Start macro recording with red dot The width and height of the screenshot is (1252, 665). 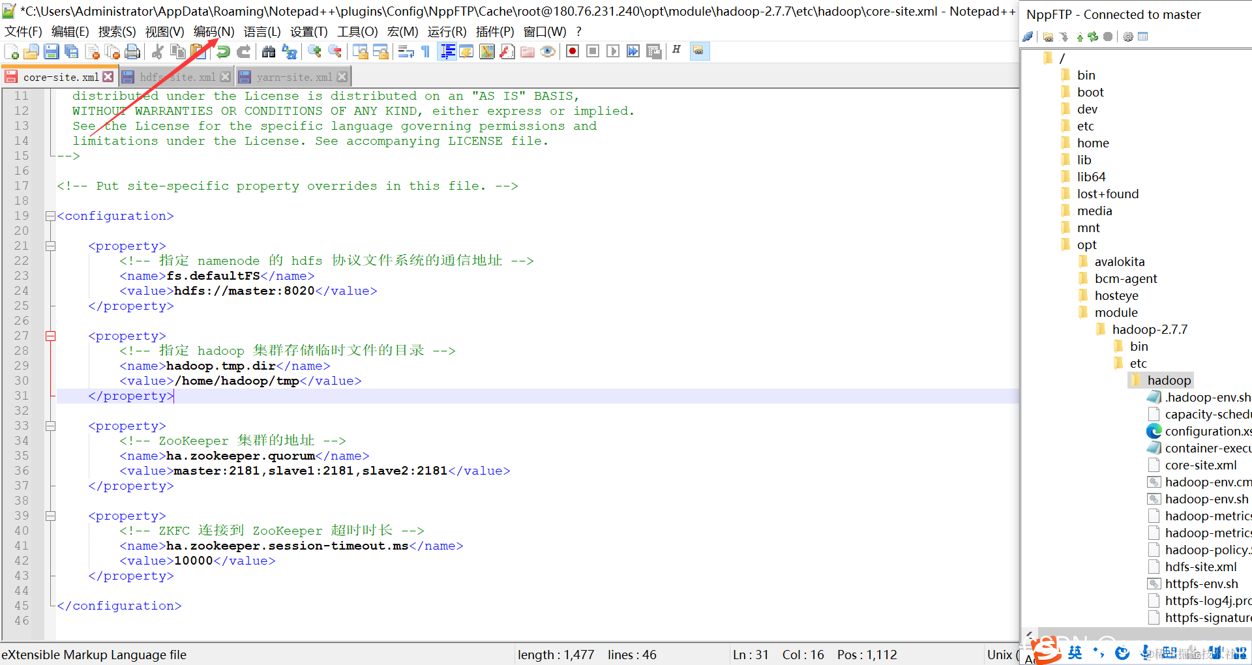[x=573, y=52]
